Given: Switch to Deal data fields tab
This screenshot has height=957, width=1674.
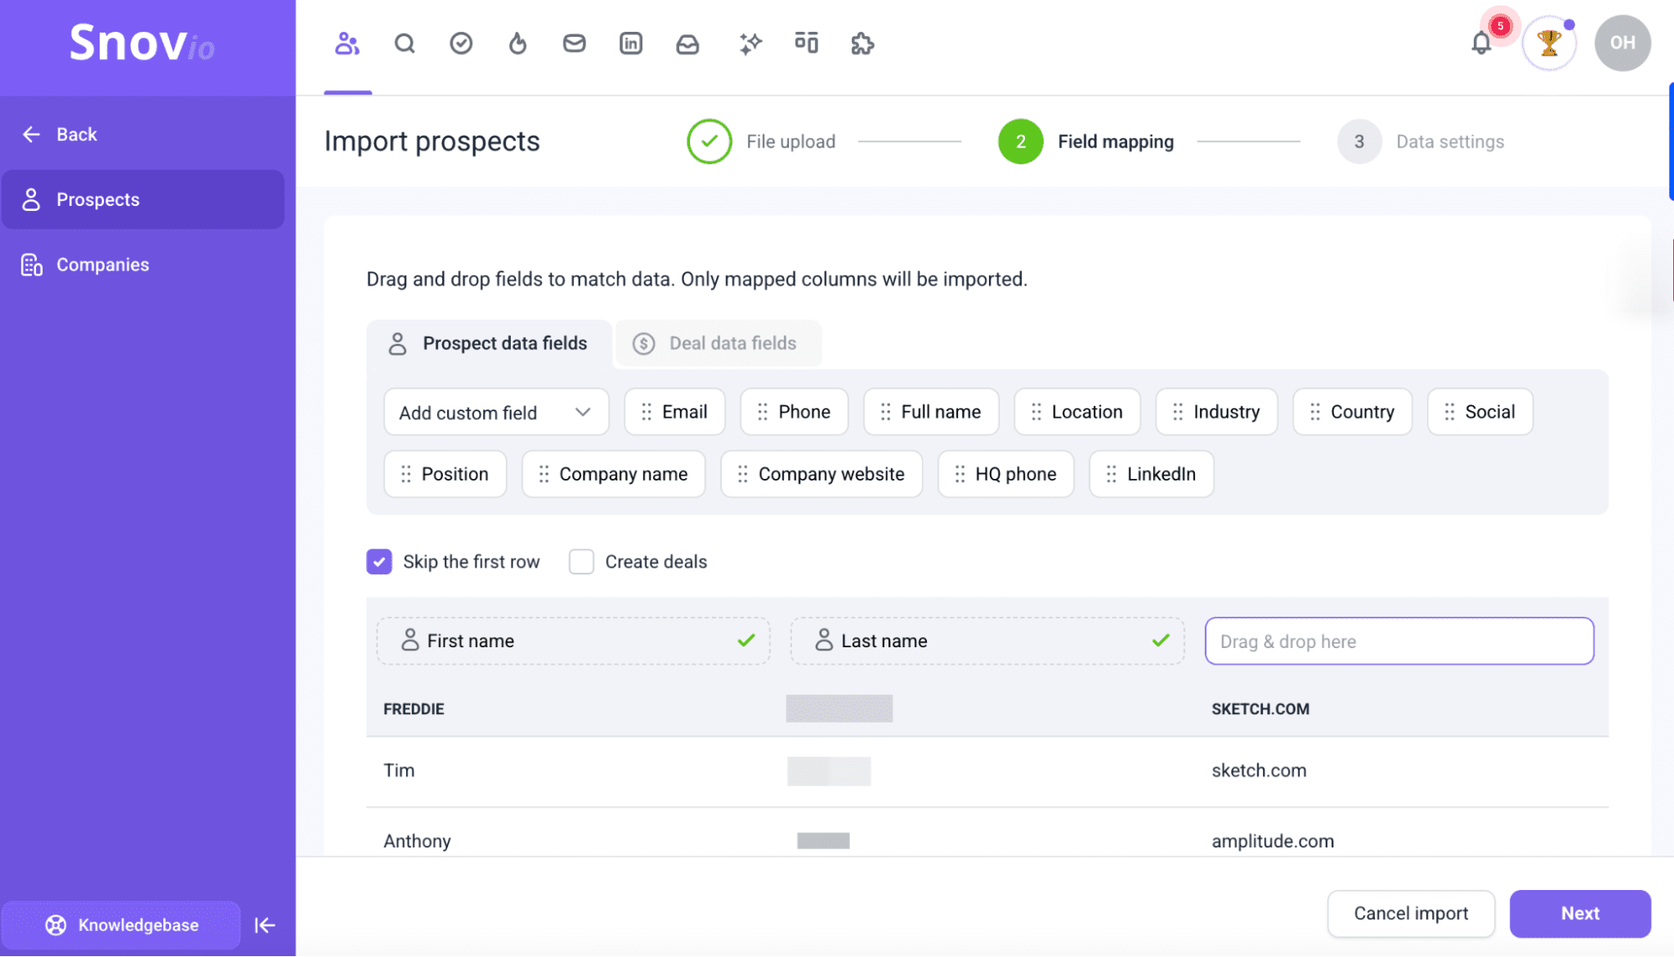Looking at the screenshot, I should pyautogui.click(x=718, y=343).
